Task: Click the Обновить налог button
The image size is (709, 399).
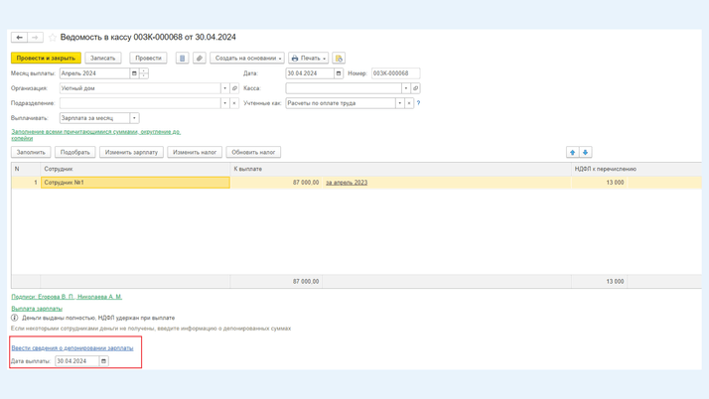Action: tap(253, 152)
